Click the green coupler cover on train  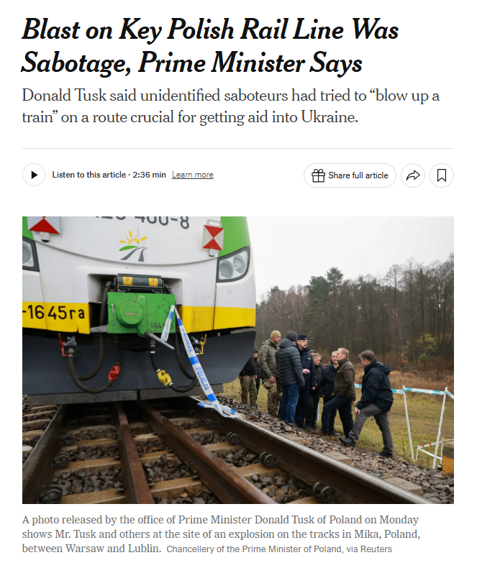point(141,313)
